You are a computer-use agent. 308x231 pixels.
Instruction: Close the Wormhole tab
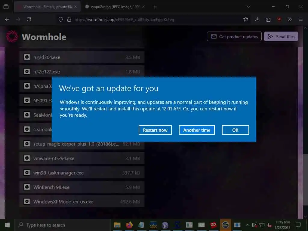[75, 7]
